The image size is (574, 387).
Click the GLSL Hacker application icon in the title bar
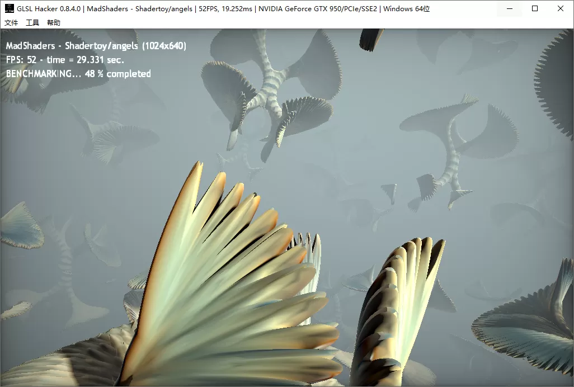[9, 8]
